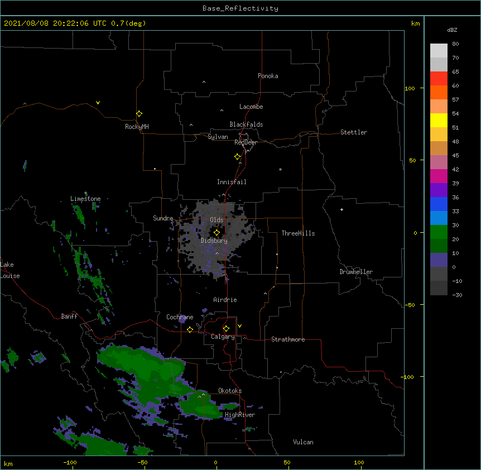Pick the light gray 80 dBZ legend swatch

[439, 51]
